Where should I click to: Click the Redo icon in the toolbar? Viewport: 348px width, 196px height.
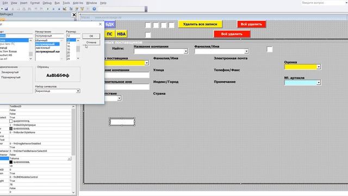[x=41, y=9]
